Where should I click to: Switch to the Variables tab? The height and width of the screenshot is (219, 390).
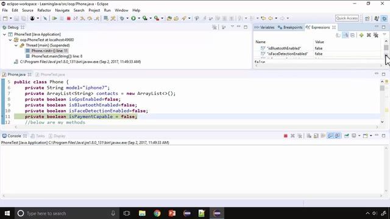264,27
